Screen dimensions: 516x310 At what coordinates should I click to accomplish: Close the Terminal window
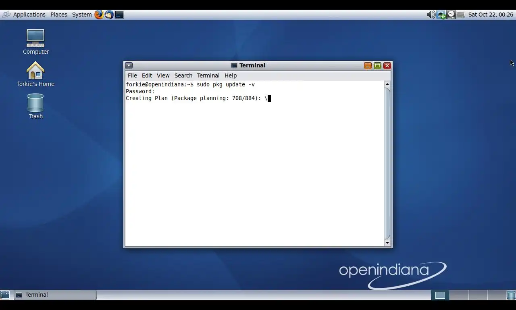(387, 65)
